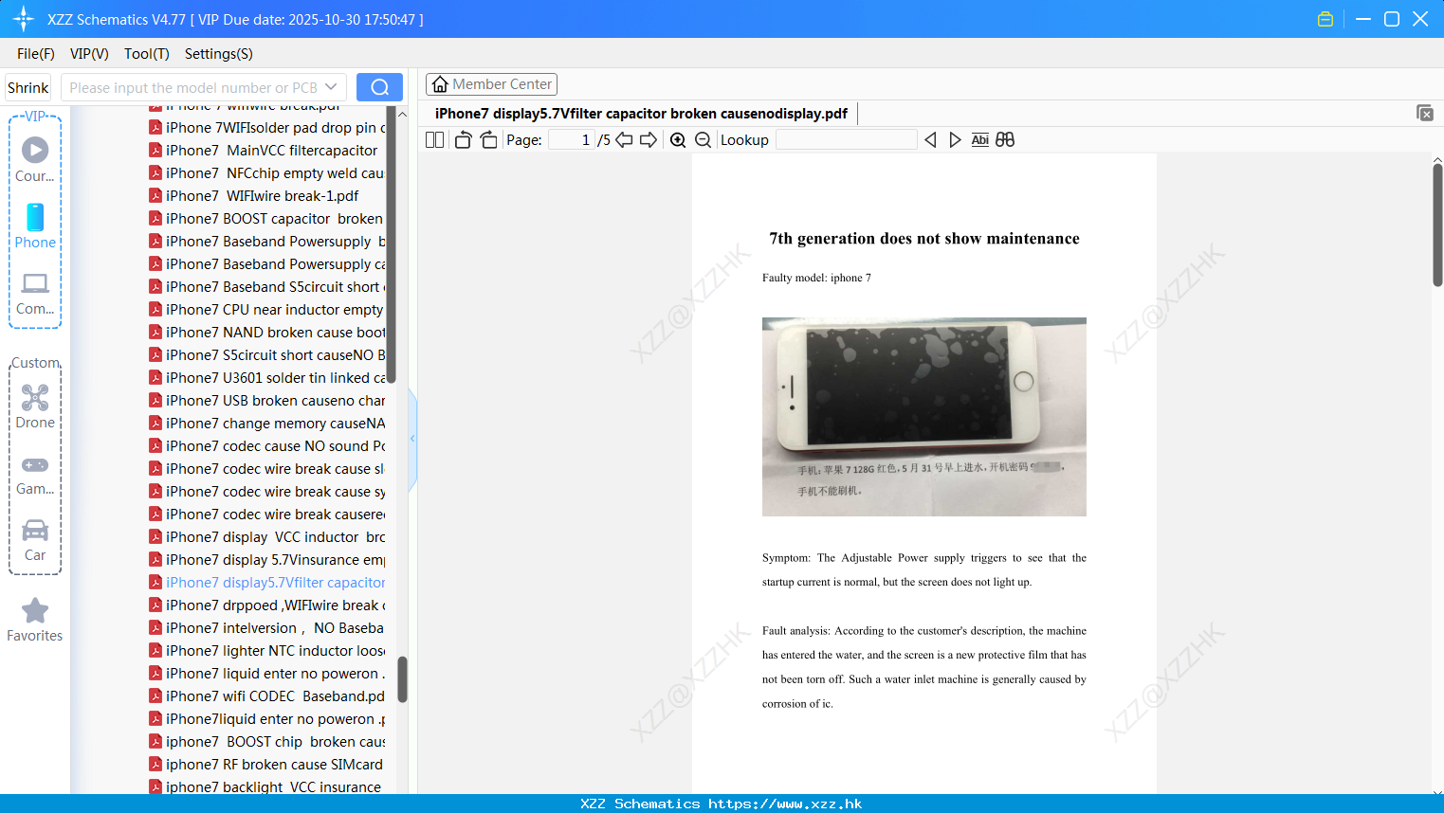The width and height of the screenshot is (1444, 813).
Task: Zoom in on the PDF
Action: pos(678,139)
